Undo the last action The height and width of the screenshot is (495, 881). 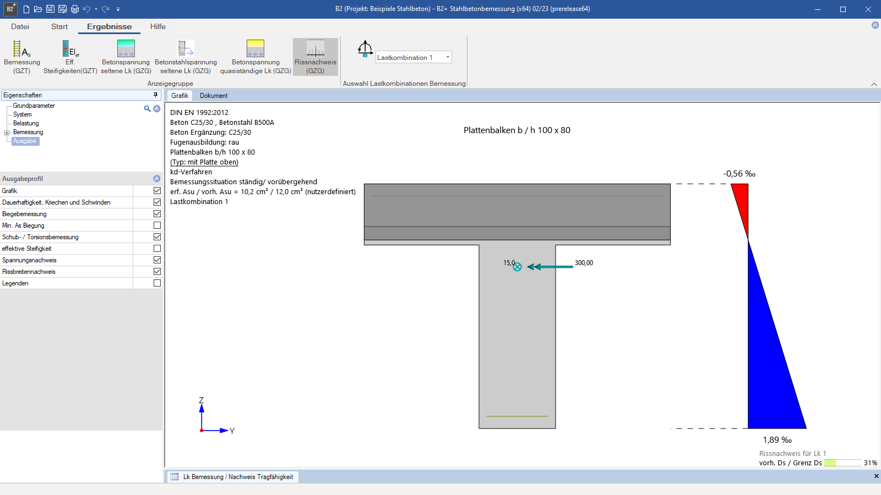point(86,9)
